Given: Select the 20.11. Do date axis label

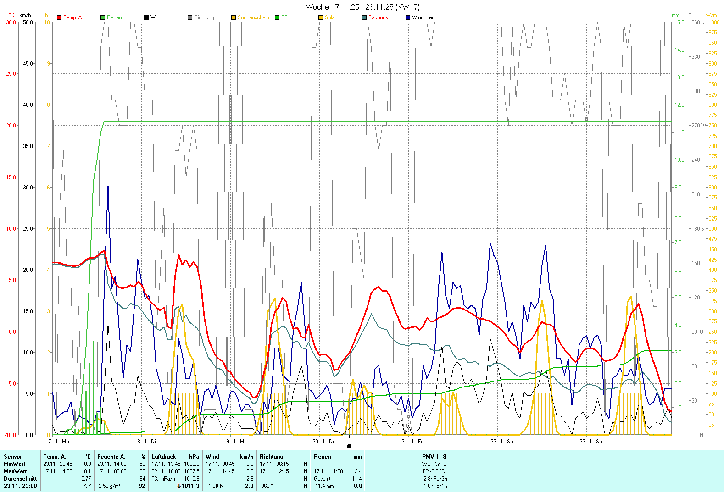Looking at the screenshot, I should [x=324, y=442].
